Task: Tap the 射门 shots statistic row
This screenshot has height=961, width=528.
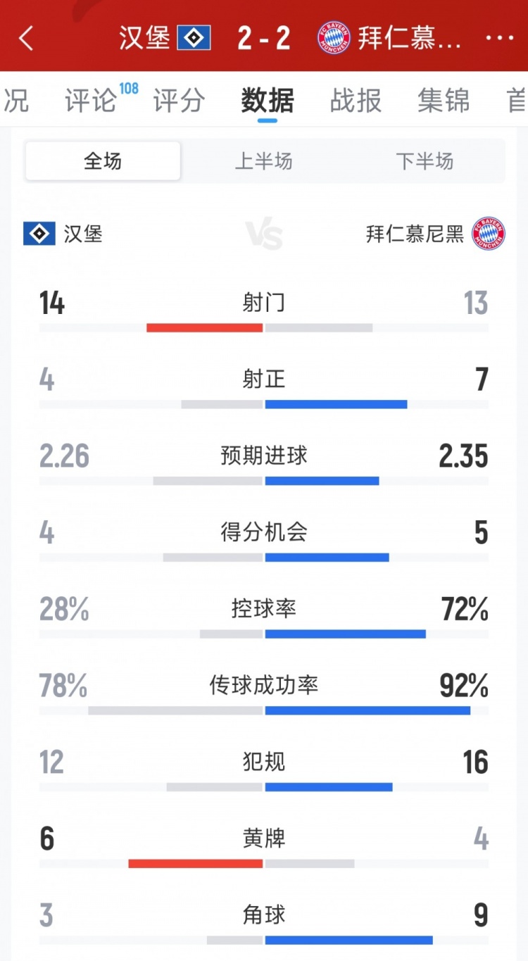Action: pyautogui.click(x=264, y=303)
